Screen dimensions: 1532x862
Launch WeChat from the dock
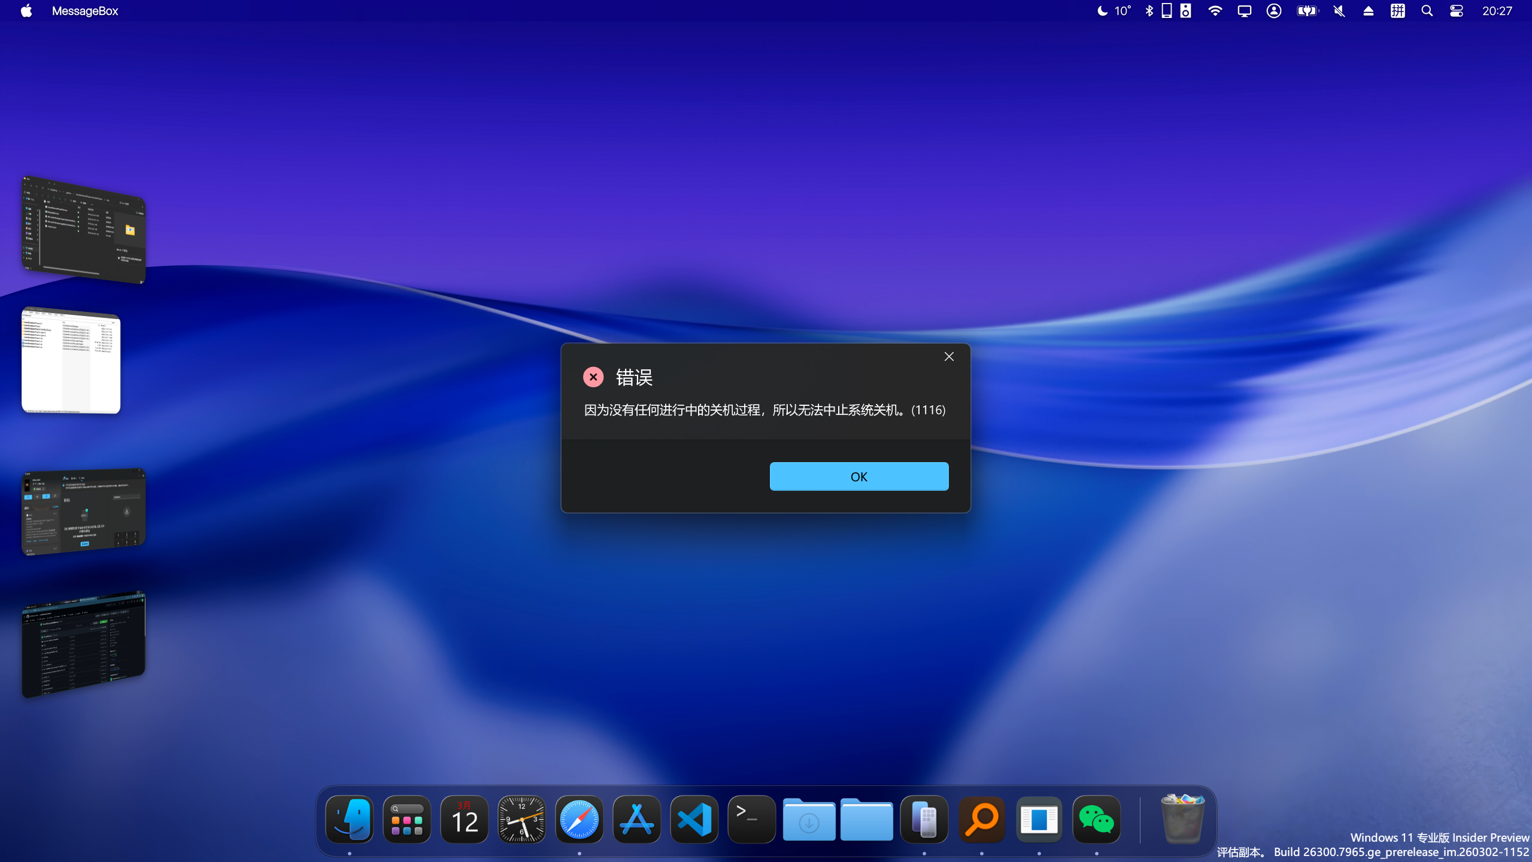click(x=1096, y=819)
